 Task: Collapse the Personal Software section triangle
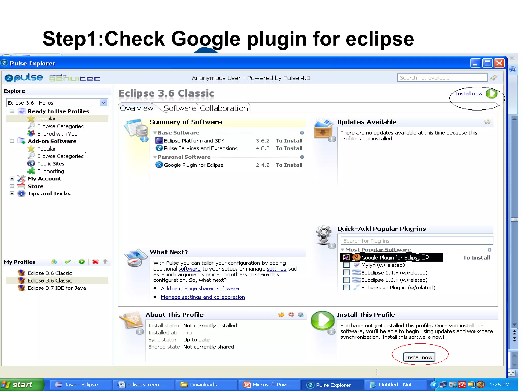(x=155, y=157)
